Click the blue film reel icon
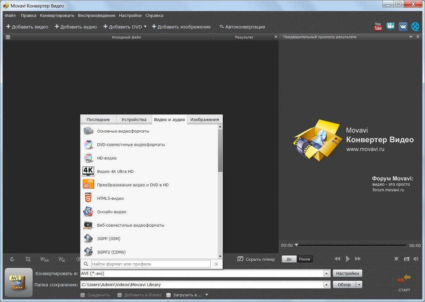 pyautogui.click(x=415, y=27)
